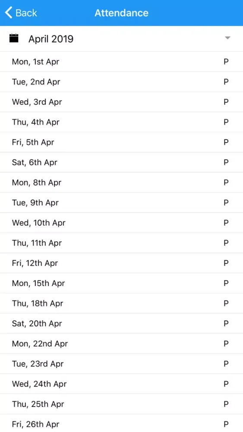Choose the Sat, 20th Apr row
The height and width of the screenshot is (432, 243).
coord(121,323)
